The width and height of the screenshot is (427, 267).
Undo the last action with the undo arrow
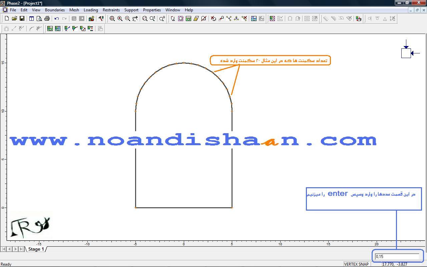(x=57, y=19)
